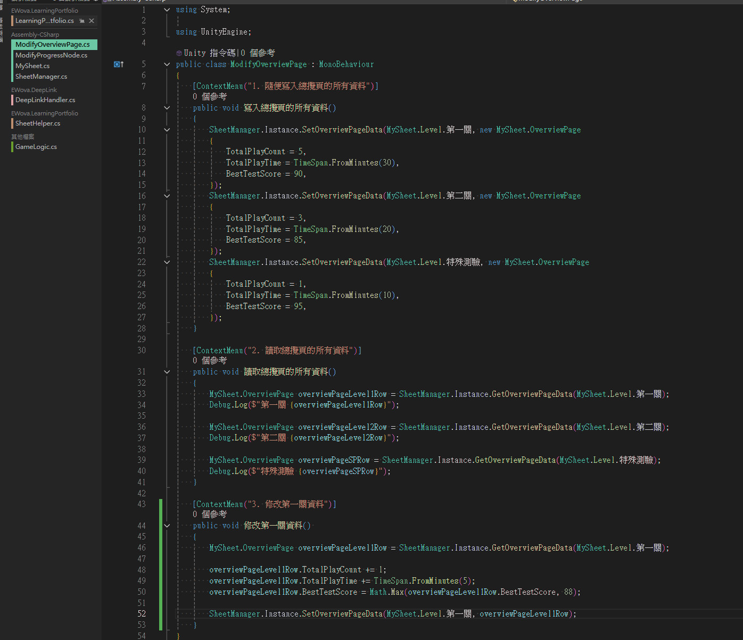Collapse the 特殊測驗 SetOverviewPageData block at line 22
The height and width of the screenshot is (640, 743).
point(167,262)
